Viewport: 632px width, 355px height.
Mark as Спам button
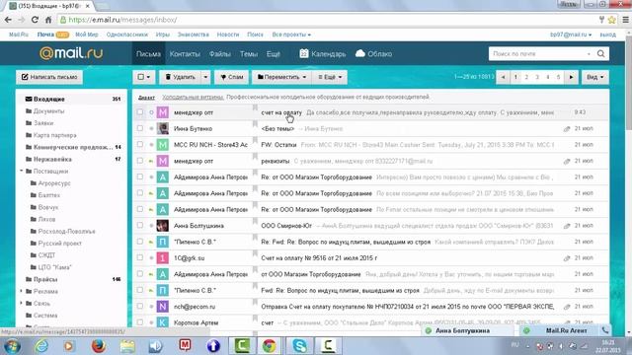(232, 77)
